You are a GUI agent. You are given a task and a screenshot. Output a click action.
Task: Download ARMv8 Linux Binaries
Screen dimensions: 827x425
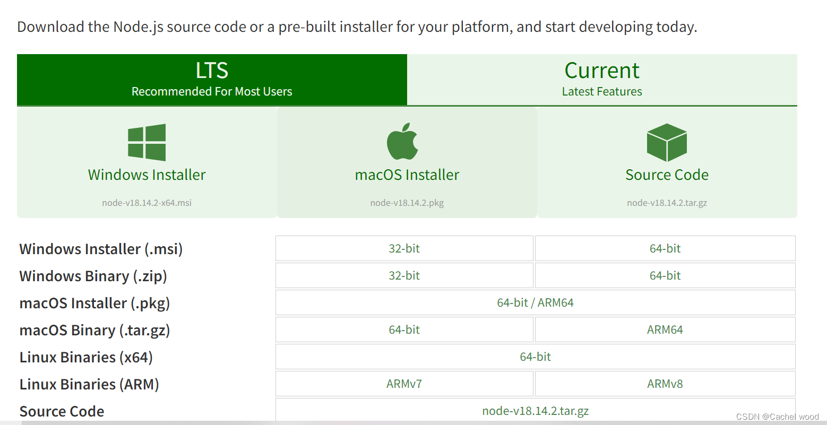[665, 384]
